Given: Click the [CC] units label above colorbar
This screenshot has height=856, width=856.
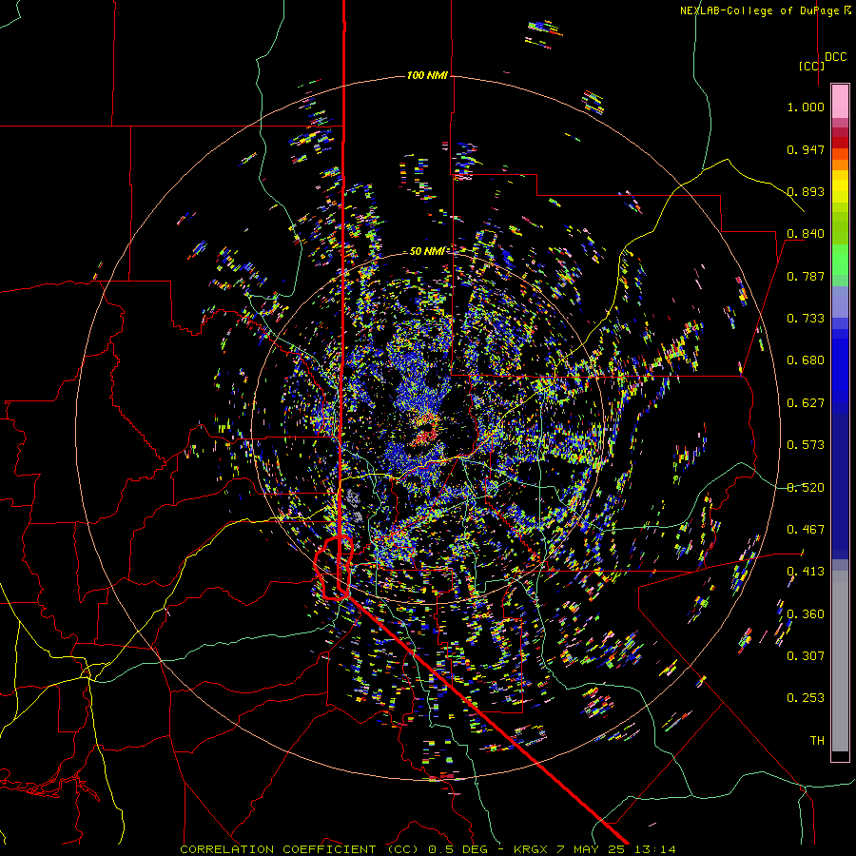Looking at the screenshot, I should pos(812,66).
